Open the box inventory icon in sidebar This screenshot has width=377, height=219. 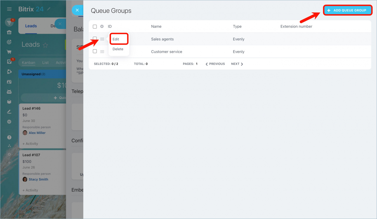coord(9,102)
